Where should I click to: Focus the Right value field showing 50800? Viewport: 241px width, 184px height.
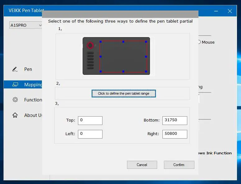coord(175,134)
